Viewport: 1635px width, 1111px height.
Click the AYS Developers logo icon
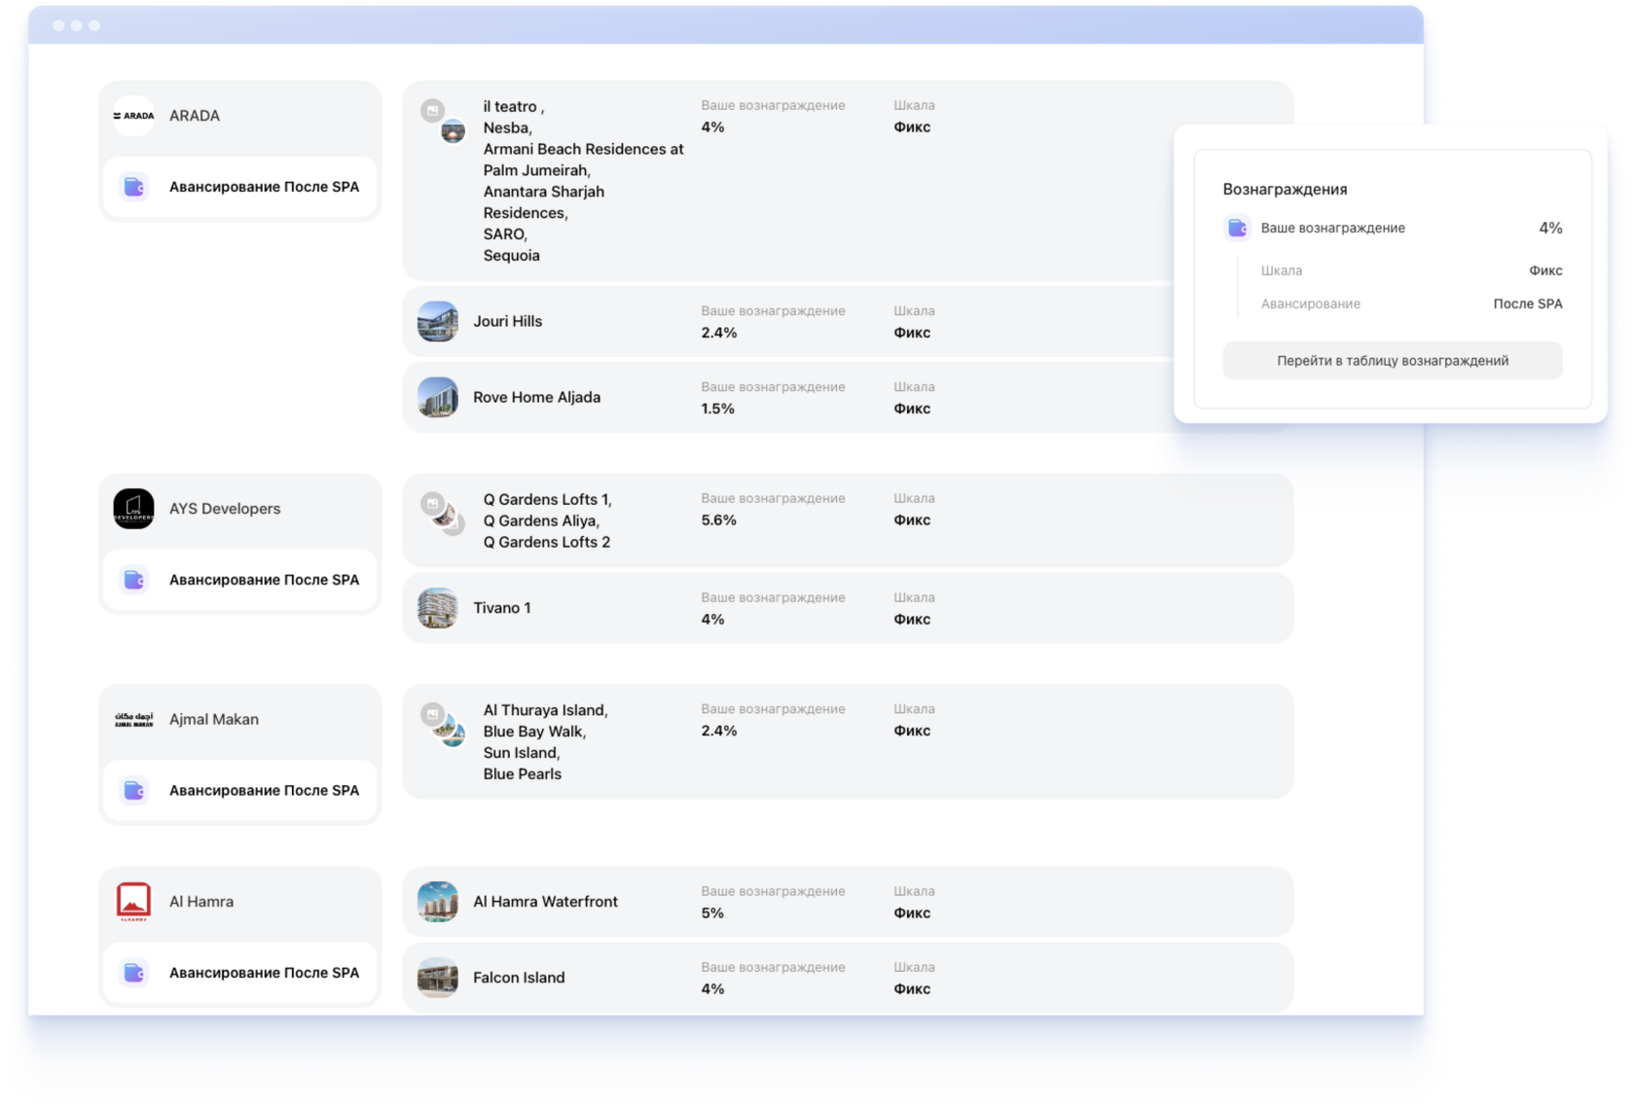(133, 509)
